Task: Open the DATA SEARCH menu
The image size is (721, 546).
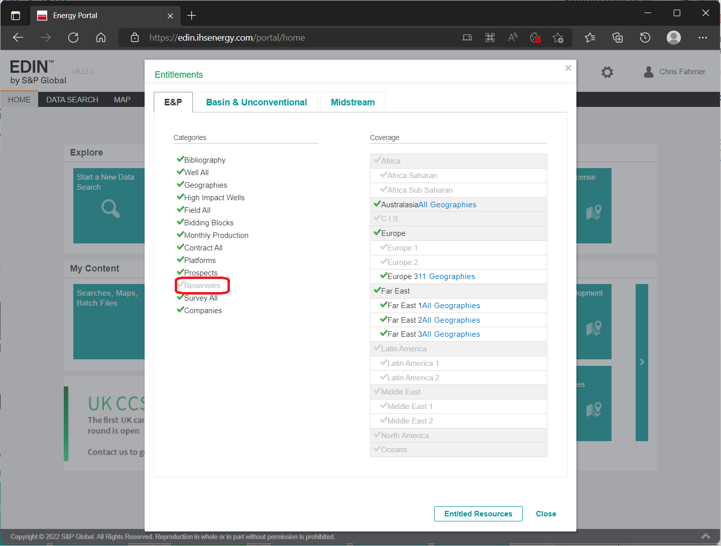Action: (x=72, y=99)
